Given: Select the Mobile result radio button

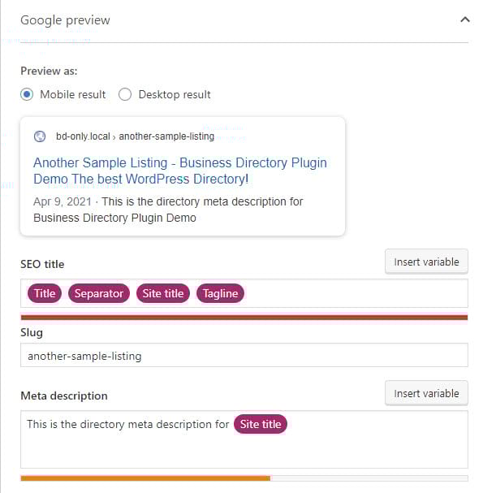Looking at the screenshot, I should click(27, 94).
